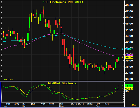
Task: Click the Aug month label
Action: coord(61,106)
